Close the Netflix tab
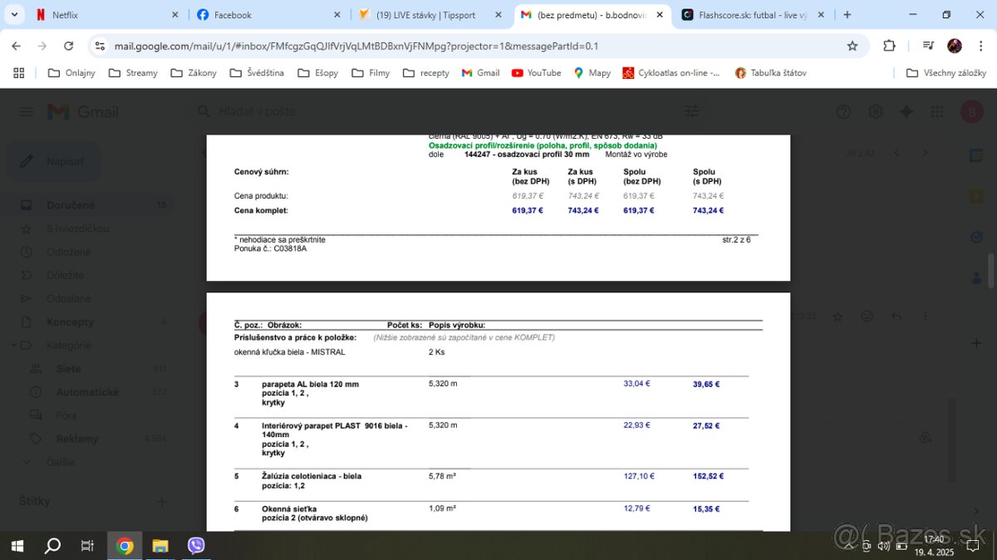 click(175, 15)
